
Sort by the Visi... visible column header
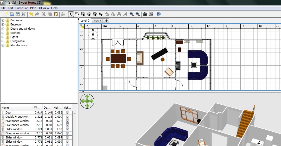point(68,108)
